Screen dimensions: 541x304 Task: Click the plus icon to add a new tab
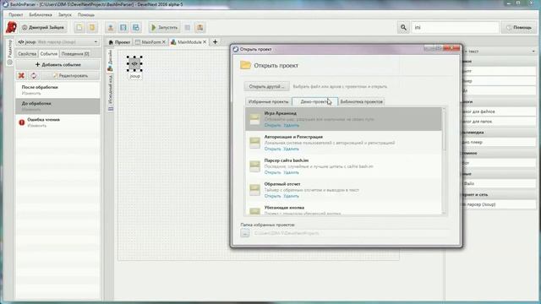click(x=215, y=41)
